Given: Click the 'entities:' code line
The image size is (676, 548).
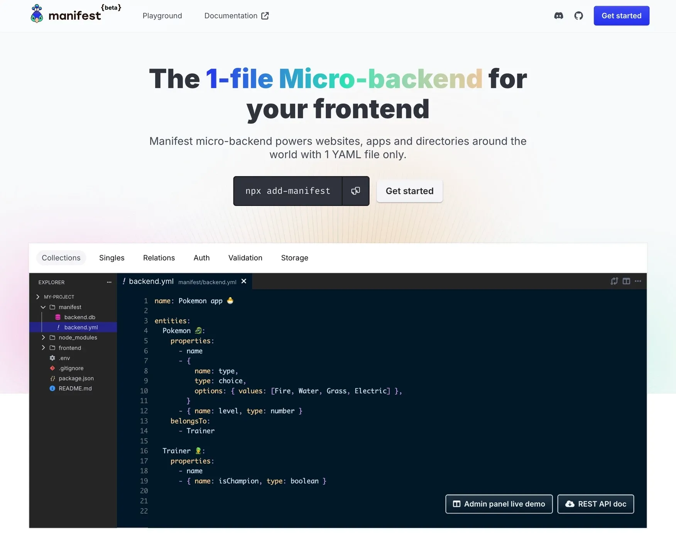Looking at the screenshot, I should pos(172,321).
